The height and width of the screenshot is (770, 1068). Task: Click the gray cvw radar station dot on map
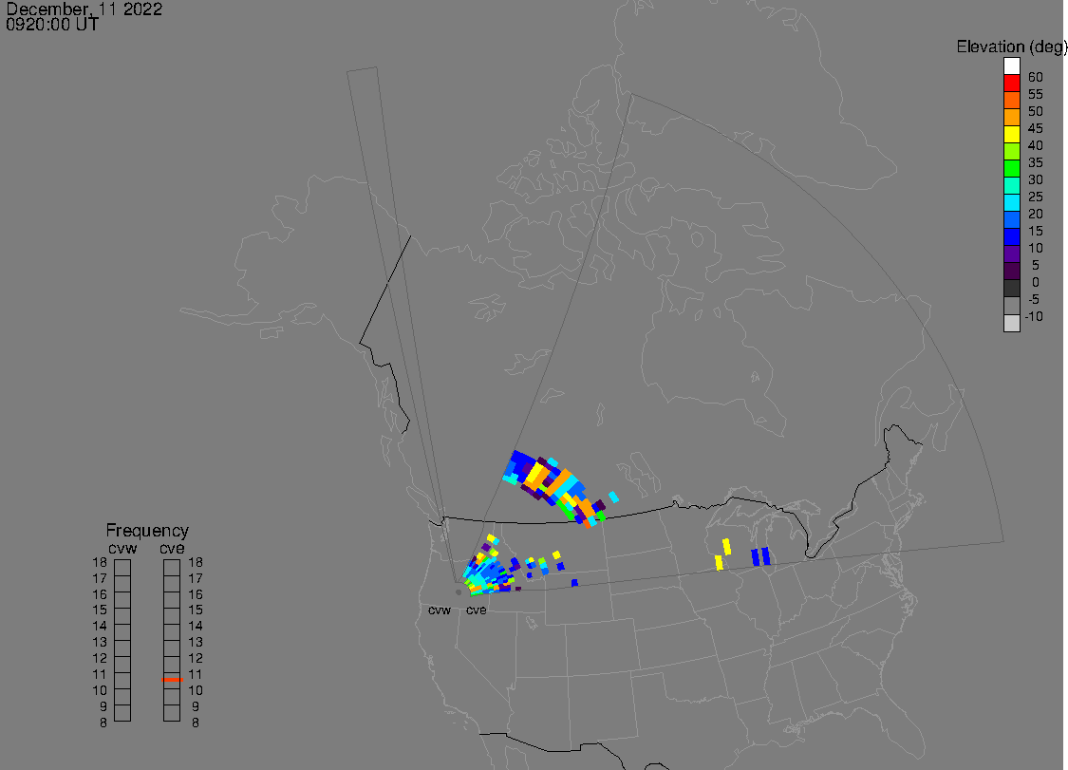pos(459,592)
